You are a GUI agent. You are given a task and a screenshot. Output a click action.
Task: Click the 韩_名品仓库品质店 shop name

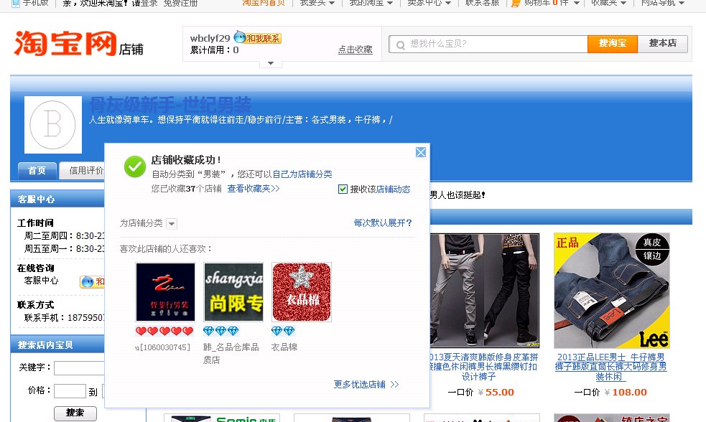231,353
